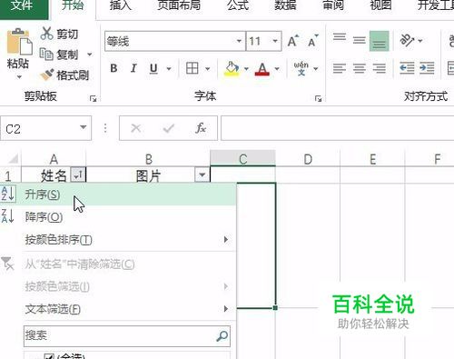Decrease indent

(407, 68)
